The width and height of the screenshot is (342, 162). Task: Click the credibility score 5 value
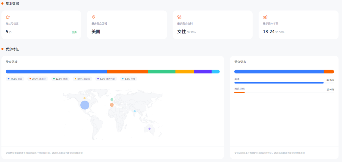(7, 32)
